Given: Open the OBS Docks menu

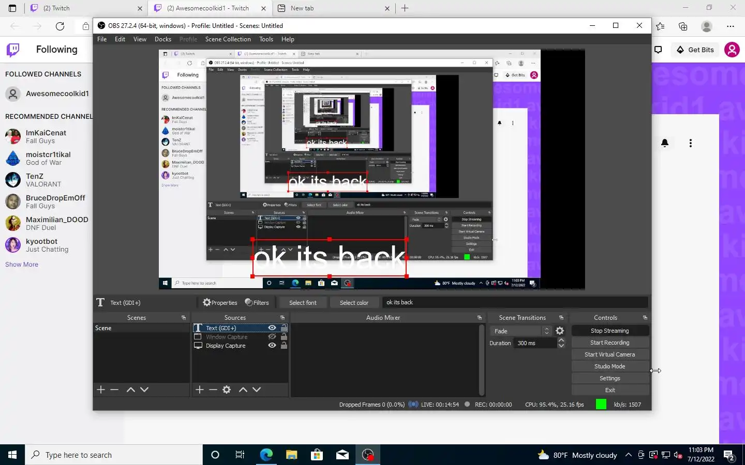Looking at the screenshot, I should coord(163,39).
